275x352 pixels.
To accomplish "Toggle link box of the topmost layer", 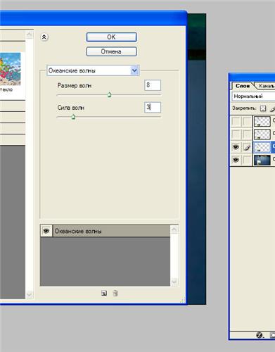I will click(x=247, y=121).
